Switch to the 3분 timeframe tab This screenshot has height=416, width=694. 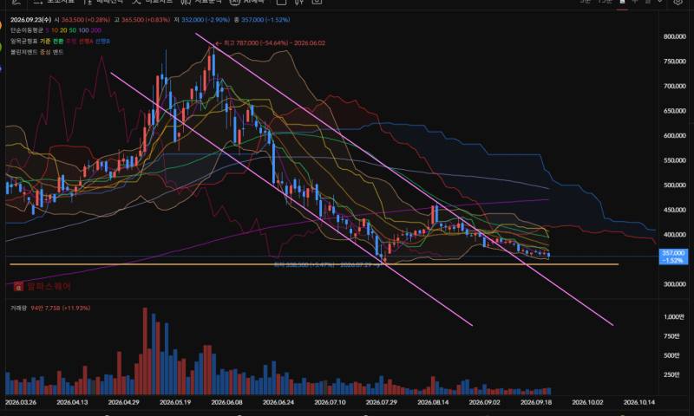click(x=585, y=2)
